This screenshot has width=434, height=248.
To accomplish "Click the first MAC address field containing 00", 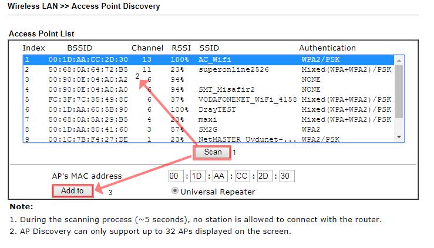I will [x=176, y=176].
